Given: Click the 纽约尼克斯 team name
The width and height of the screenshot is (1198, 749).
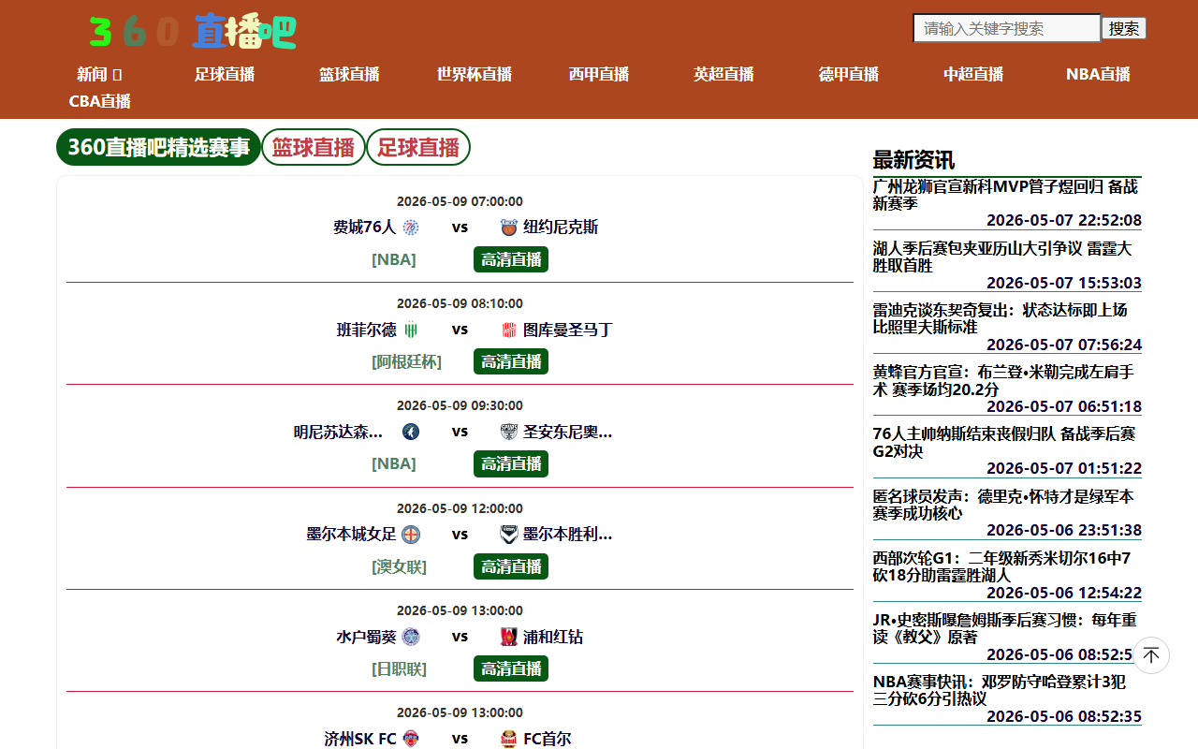Looking at the screenshot, I should pyautogui.click(x=561, y=228).
